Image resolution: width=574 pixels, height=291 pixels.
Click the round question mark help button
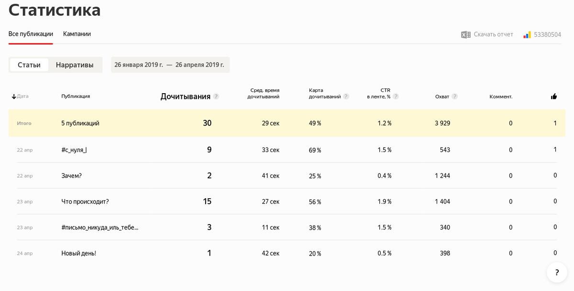coord(557,272)
